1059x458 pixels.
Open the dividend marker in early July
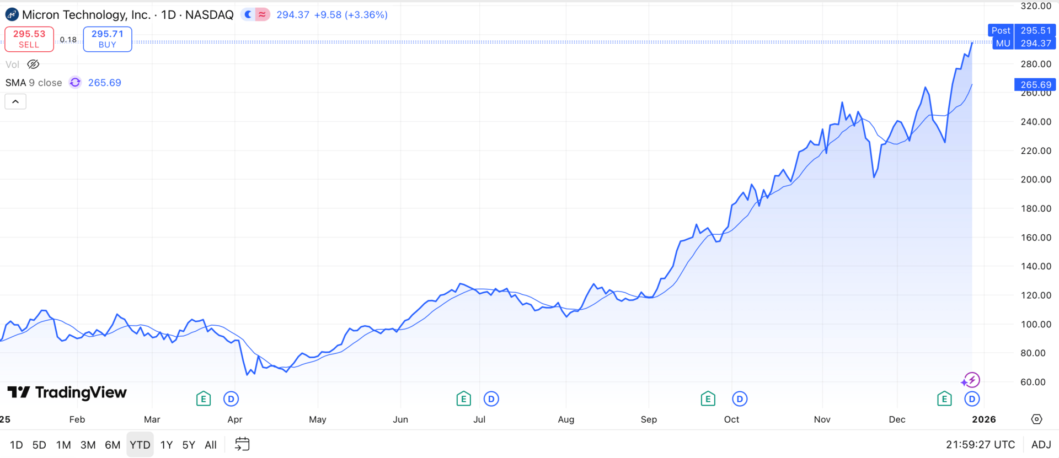pyautogui.click(x=491, y=398)
